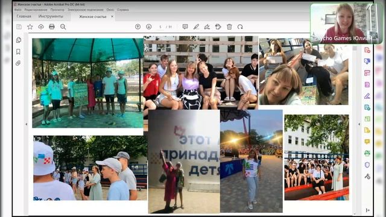Screen dimensions: 386x217
Task: Click the trash delete icon
Action: [229, 27]
